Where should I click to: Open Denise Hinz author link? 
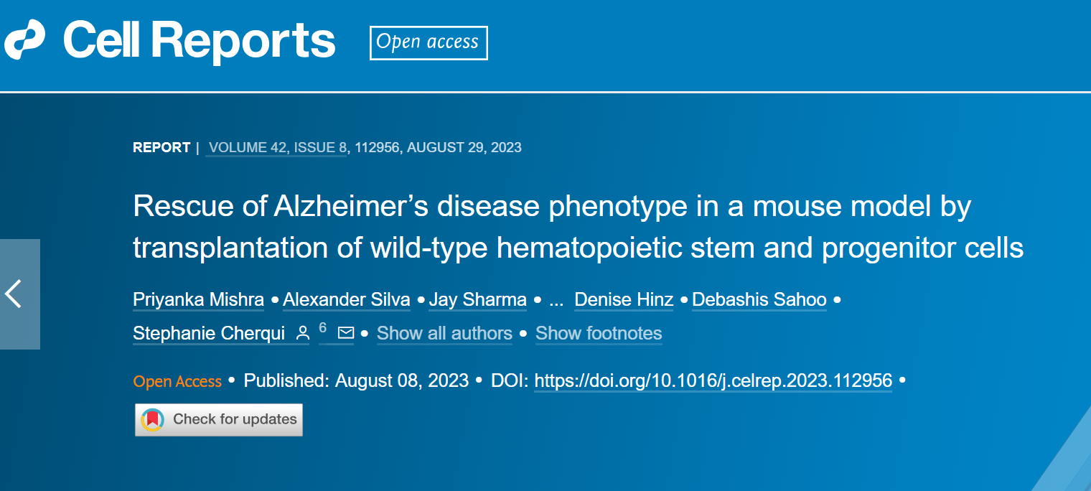[624, 299]
